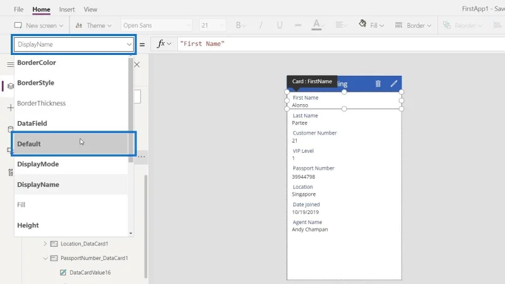Screen dimensions: 505x284
Task: Click the New screen button
Action: (x=39, y=25)
